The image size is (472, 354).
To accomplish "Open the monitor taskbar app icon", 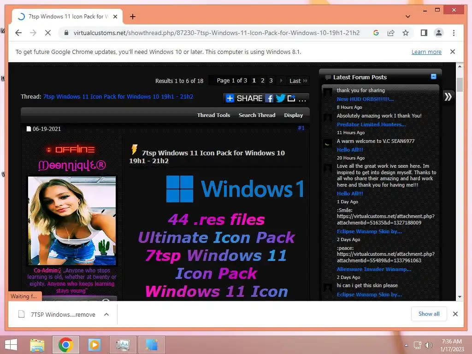I will click(x=123, y=345).
